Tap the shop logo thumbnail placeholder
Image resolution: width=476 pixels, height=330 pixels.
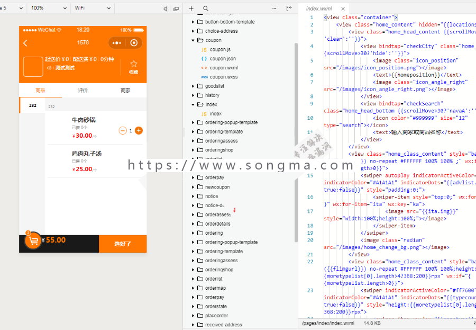[x=33, y=67]
